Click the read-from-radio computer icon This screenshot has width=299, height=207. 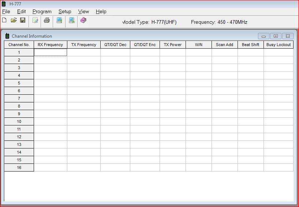click(x=59, y=20)
